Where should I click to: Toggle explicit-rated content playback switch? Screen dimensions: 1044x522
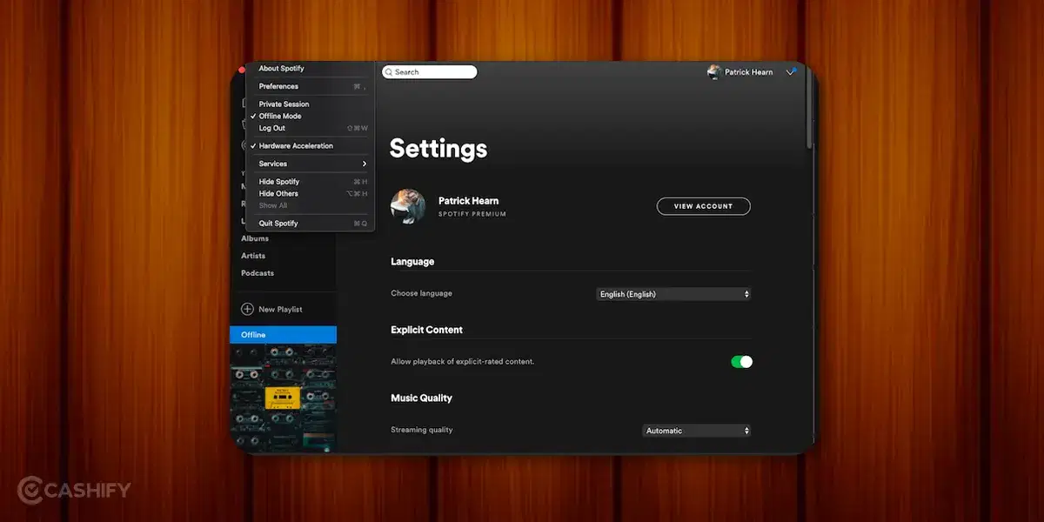point(741,362)
